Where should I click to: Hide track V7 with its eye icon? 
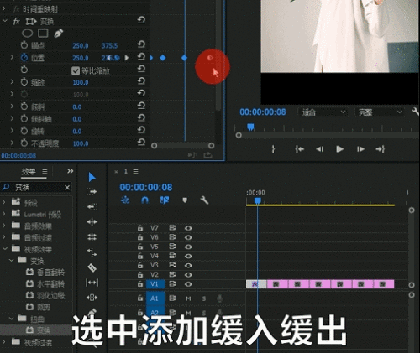188,228
